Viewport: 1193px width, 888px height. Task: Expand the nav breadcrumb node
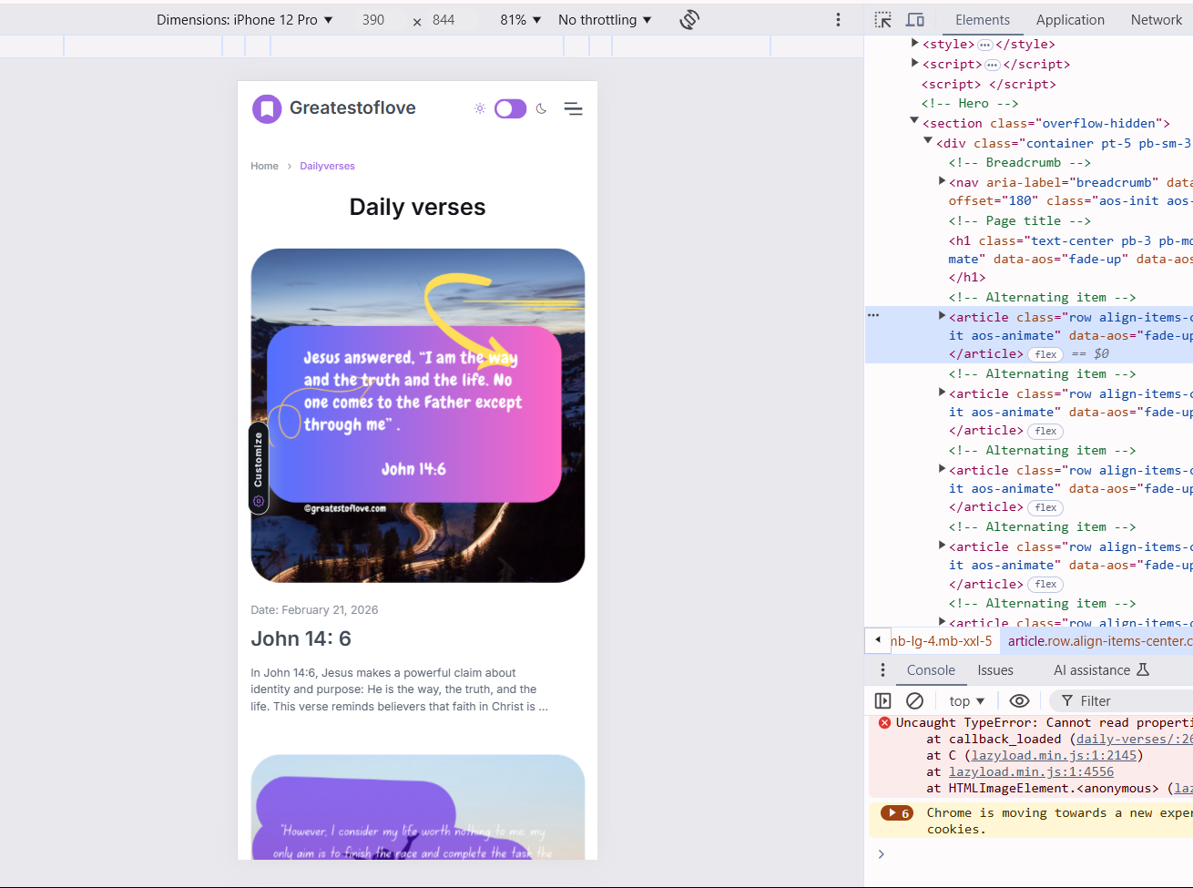pyautogui.click(x=942, y=181)
